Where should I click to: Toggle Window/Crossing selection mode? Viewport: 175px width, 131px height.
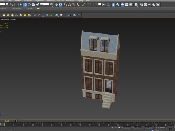click(x=20, y=5)
